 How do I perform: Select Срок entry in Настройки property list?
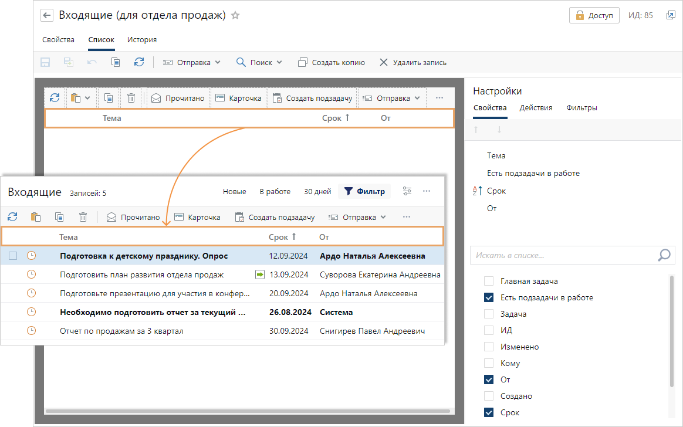click(x=496, y=191)
